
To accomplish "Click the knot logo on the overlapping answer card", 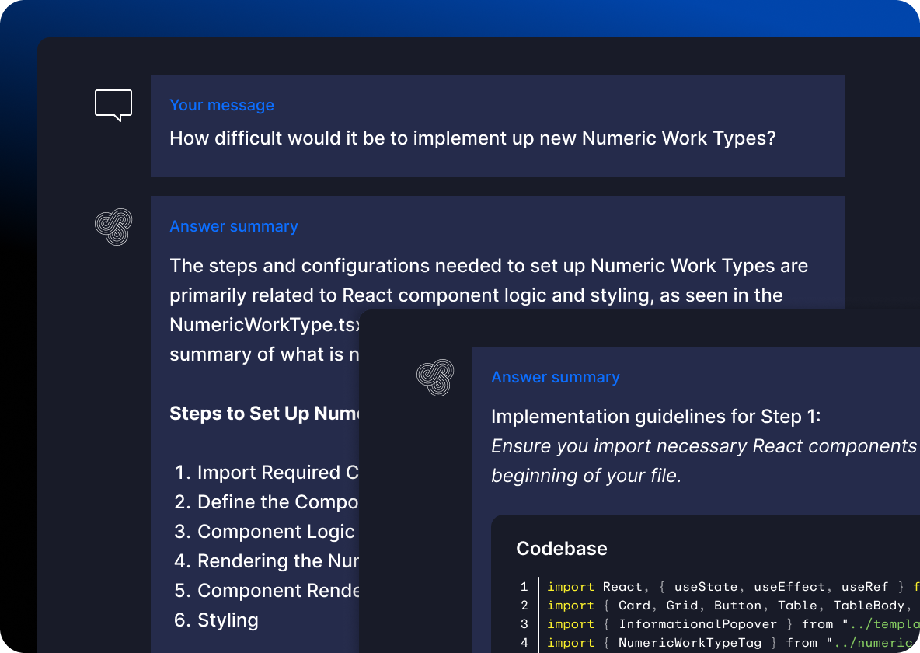I will (435, 378).
